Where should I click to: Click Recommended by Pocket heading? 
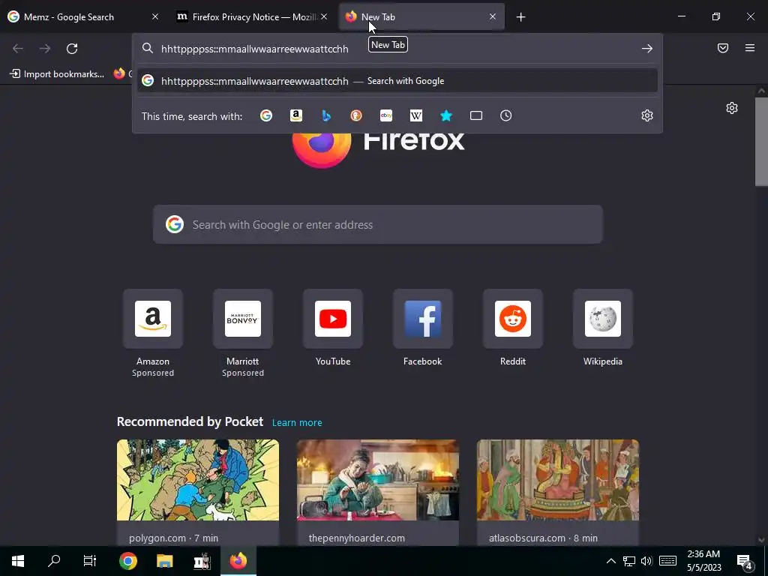tap(190, 421)
